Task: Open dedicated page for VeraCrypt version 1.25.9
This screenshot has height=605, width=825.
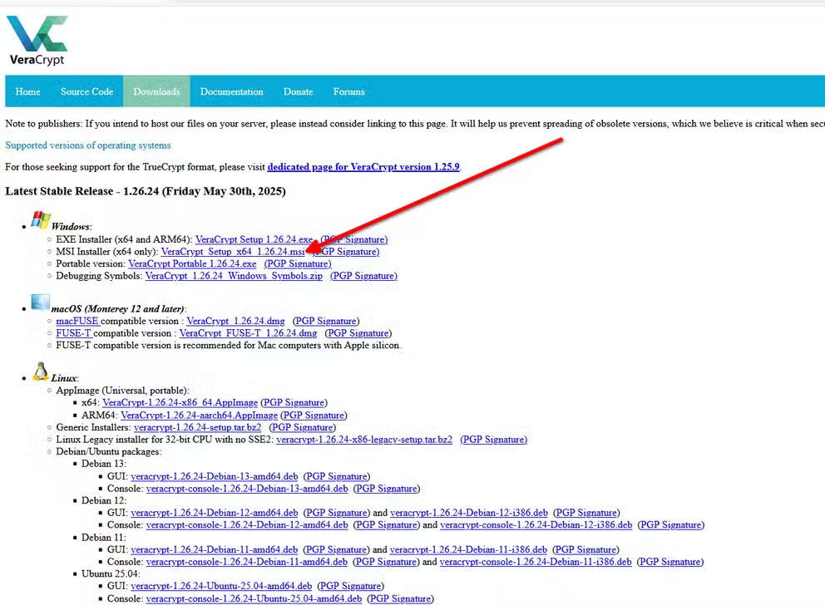Action: tap(363, 166)
